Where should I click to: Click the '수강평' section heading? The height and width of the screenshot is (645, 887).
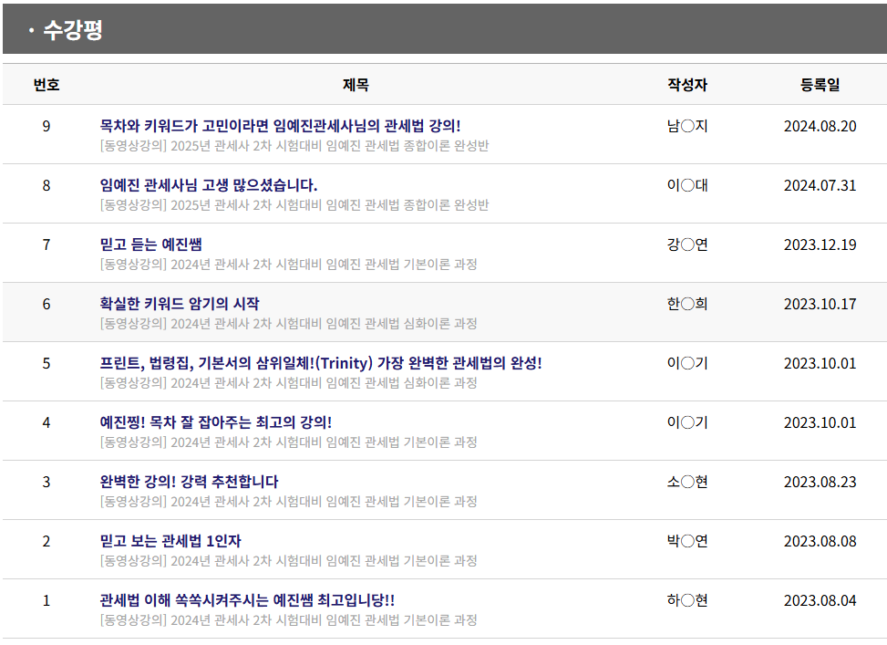72,30
